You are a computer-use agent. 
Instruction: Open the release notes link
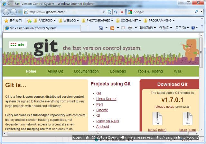164,107
